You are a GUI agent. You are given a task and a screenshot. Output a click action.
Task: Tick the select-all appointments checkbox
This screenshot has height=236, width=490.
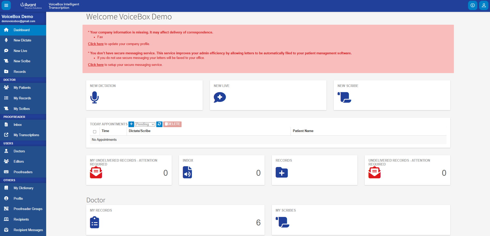tap(95, 132)
